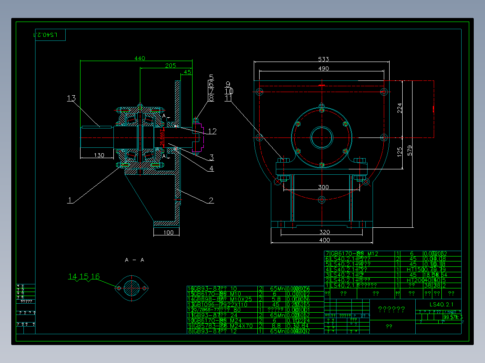485x363 pixels.
Task: Select the 130 shaft length dimension
Action: pos(99,155)
